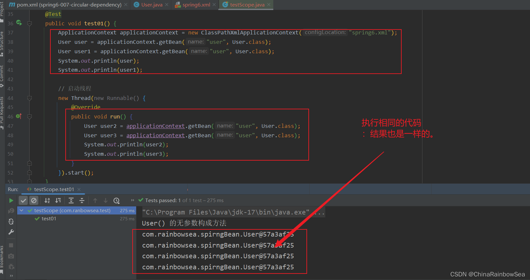Viewport: 530px width, 280px height.
Task: Open Bookmarks tool window
Action: pyautogui.click(x=2, y=260)
